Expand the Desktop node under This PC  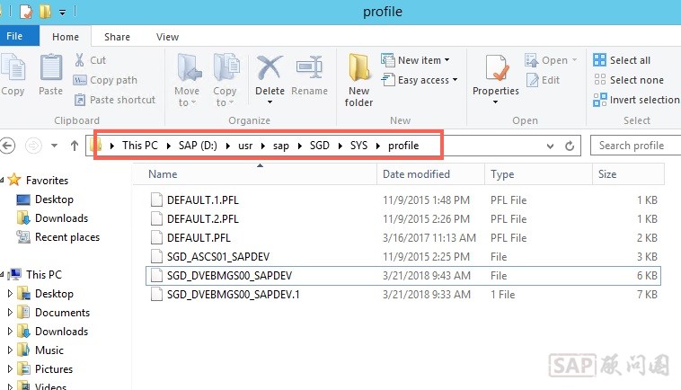(x=10, y=294)
